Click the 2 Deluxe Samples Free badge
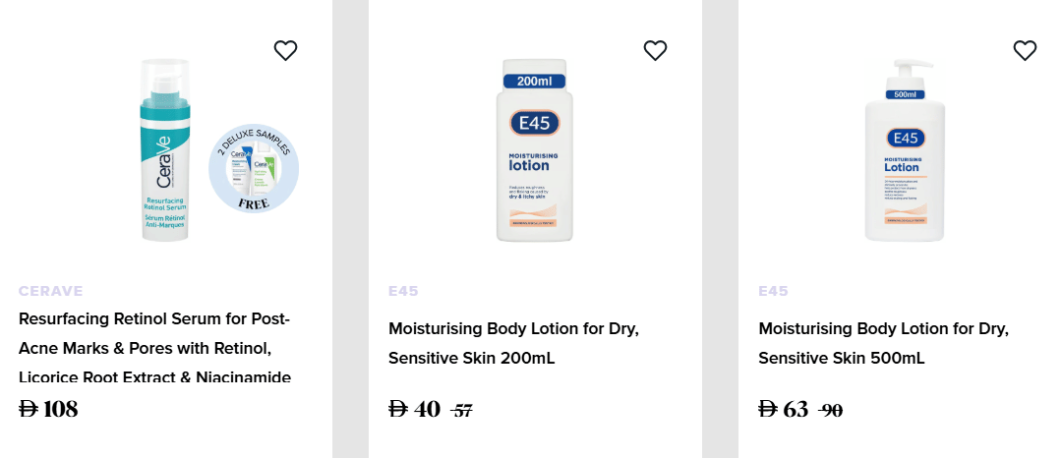The height and width of the screenshot is (458, 1062). coord(254,169)
